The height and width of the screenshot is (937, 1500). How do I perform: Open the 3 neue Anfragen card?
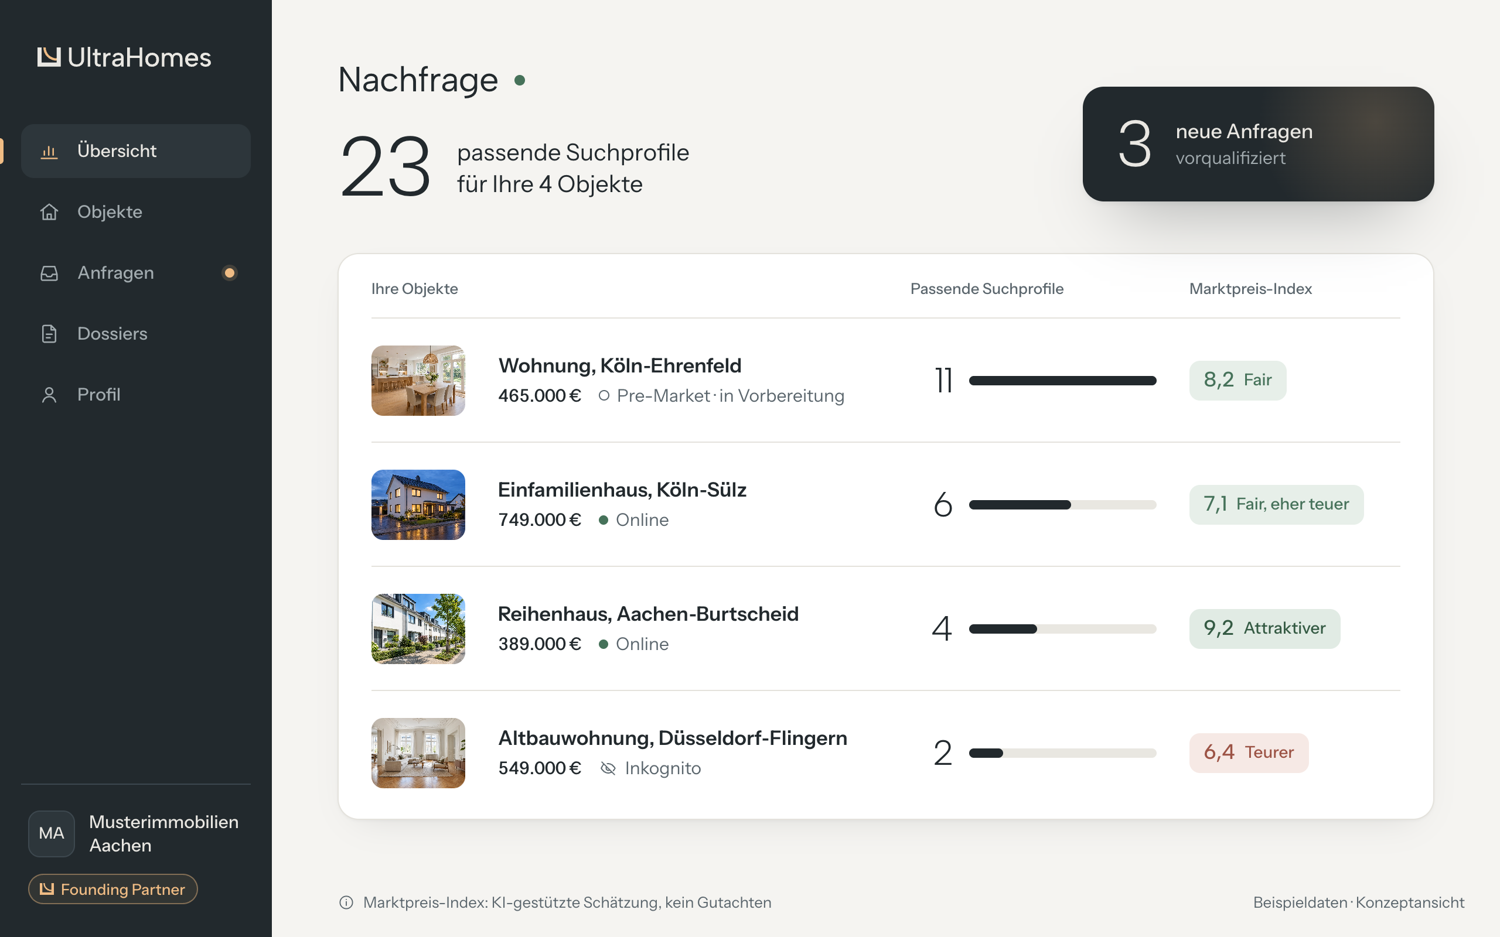(1258, 144)
